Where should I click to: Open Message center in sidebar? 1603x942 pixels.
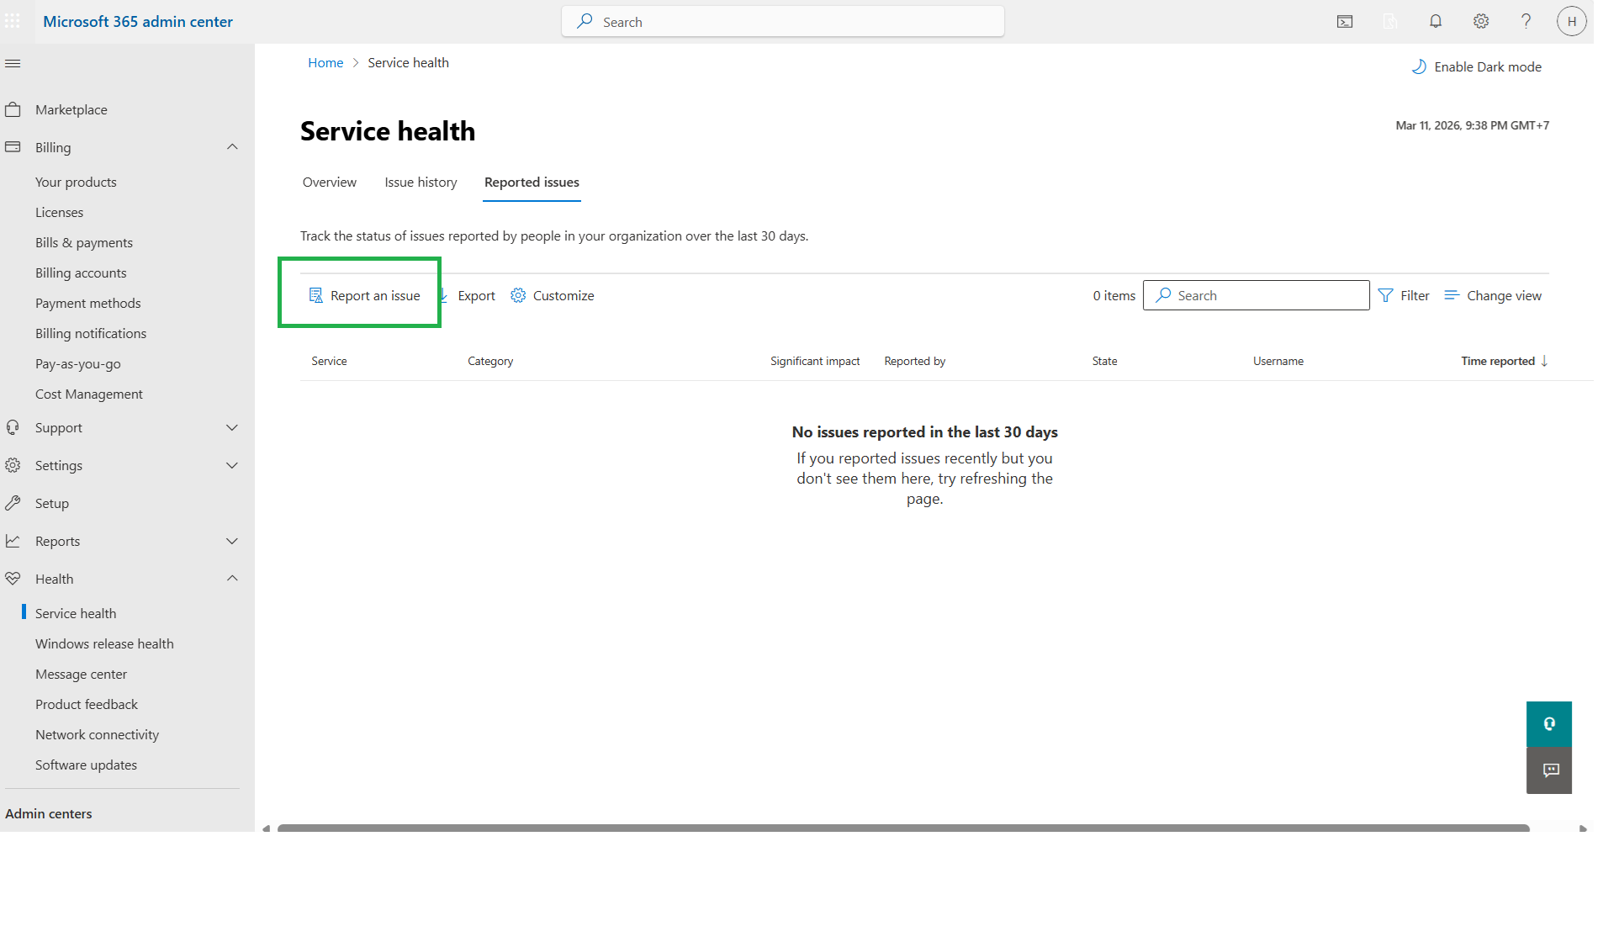click(81, 674)
